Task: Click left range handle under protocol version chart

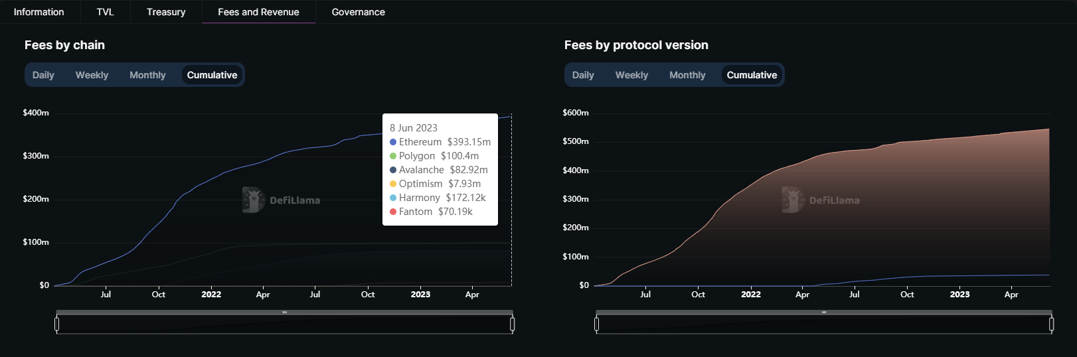Action: [597, 324]
